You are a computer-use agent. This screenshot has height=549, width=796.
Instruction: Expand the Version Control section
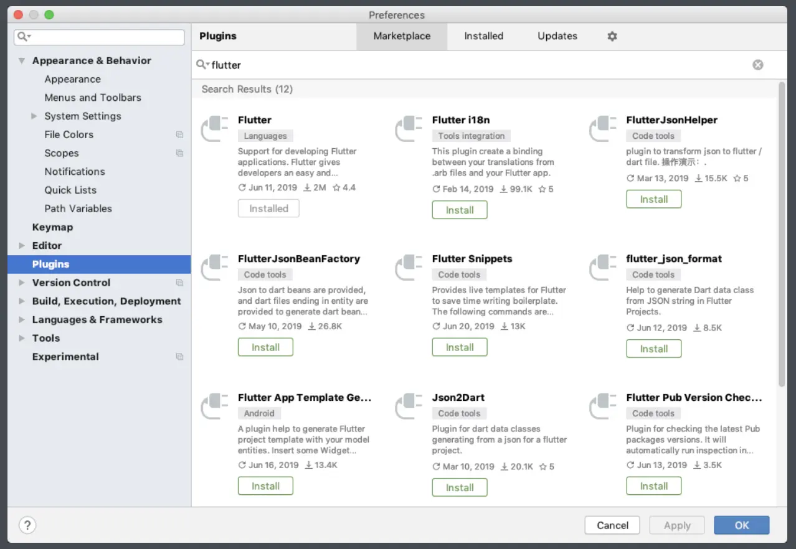pos(22,283)
